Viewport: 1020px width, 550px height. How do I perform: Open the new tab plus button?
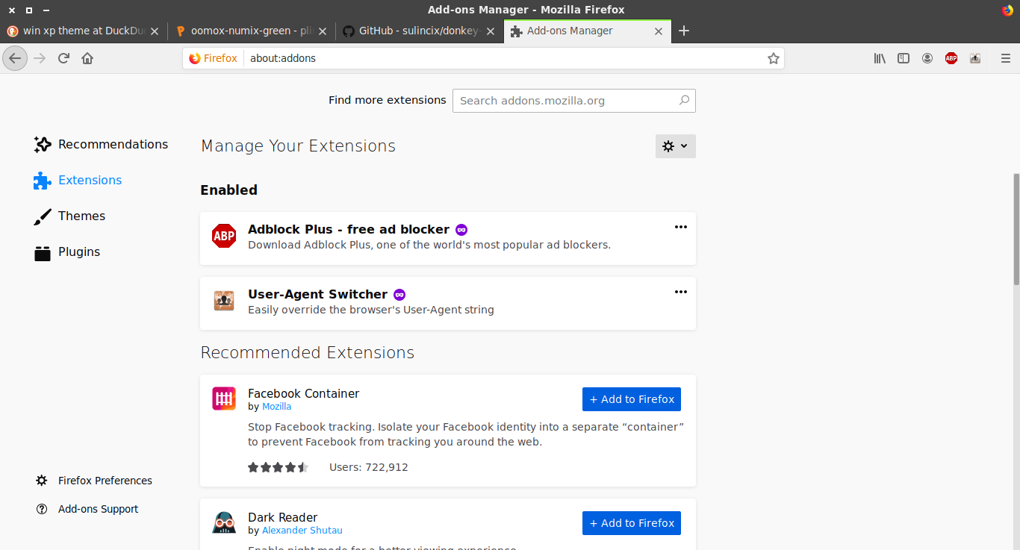pos(683,31)
